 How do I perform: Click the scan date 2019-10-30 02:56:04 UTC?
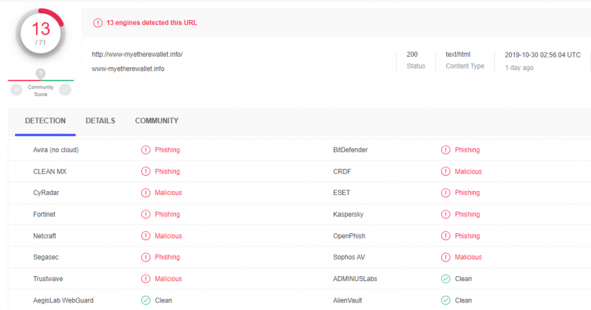click(543, 55)
